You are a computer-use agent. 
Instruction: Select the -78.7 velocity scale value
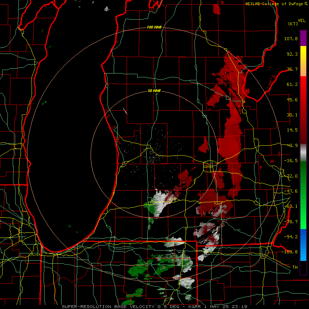[x=291, y=222]
